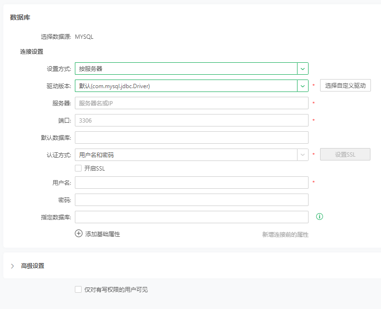
Task: Click the chevron arrow of 驱动版本 dropdown
Action: (x=302, y=86)
